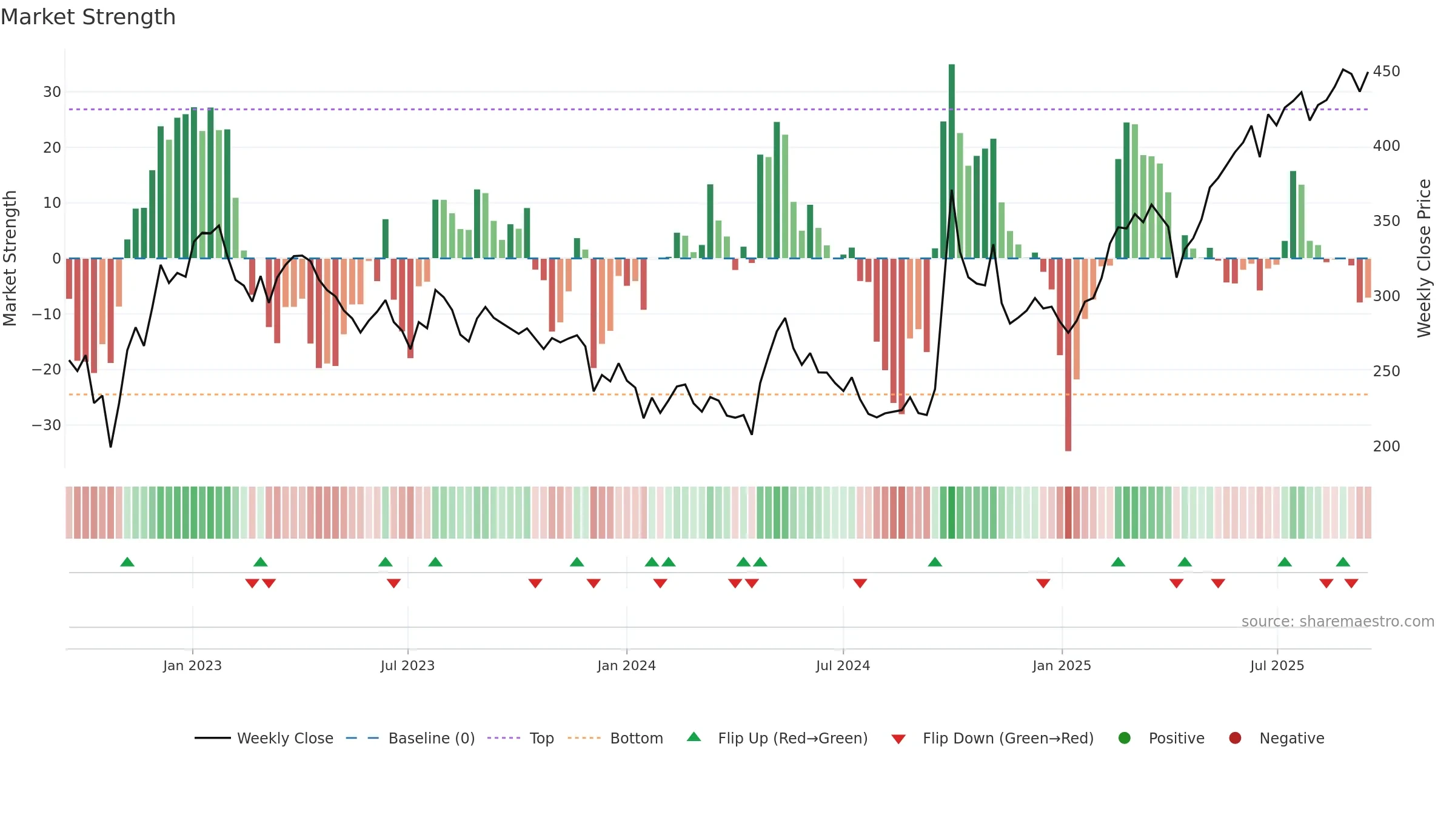Image resolution: width=1455 pixels, height=818 pixels.
Task: Click the deepest red bar below -30
Action: pyautogui.click(x=1068, y=354)
